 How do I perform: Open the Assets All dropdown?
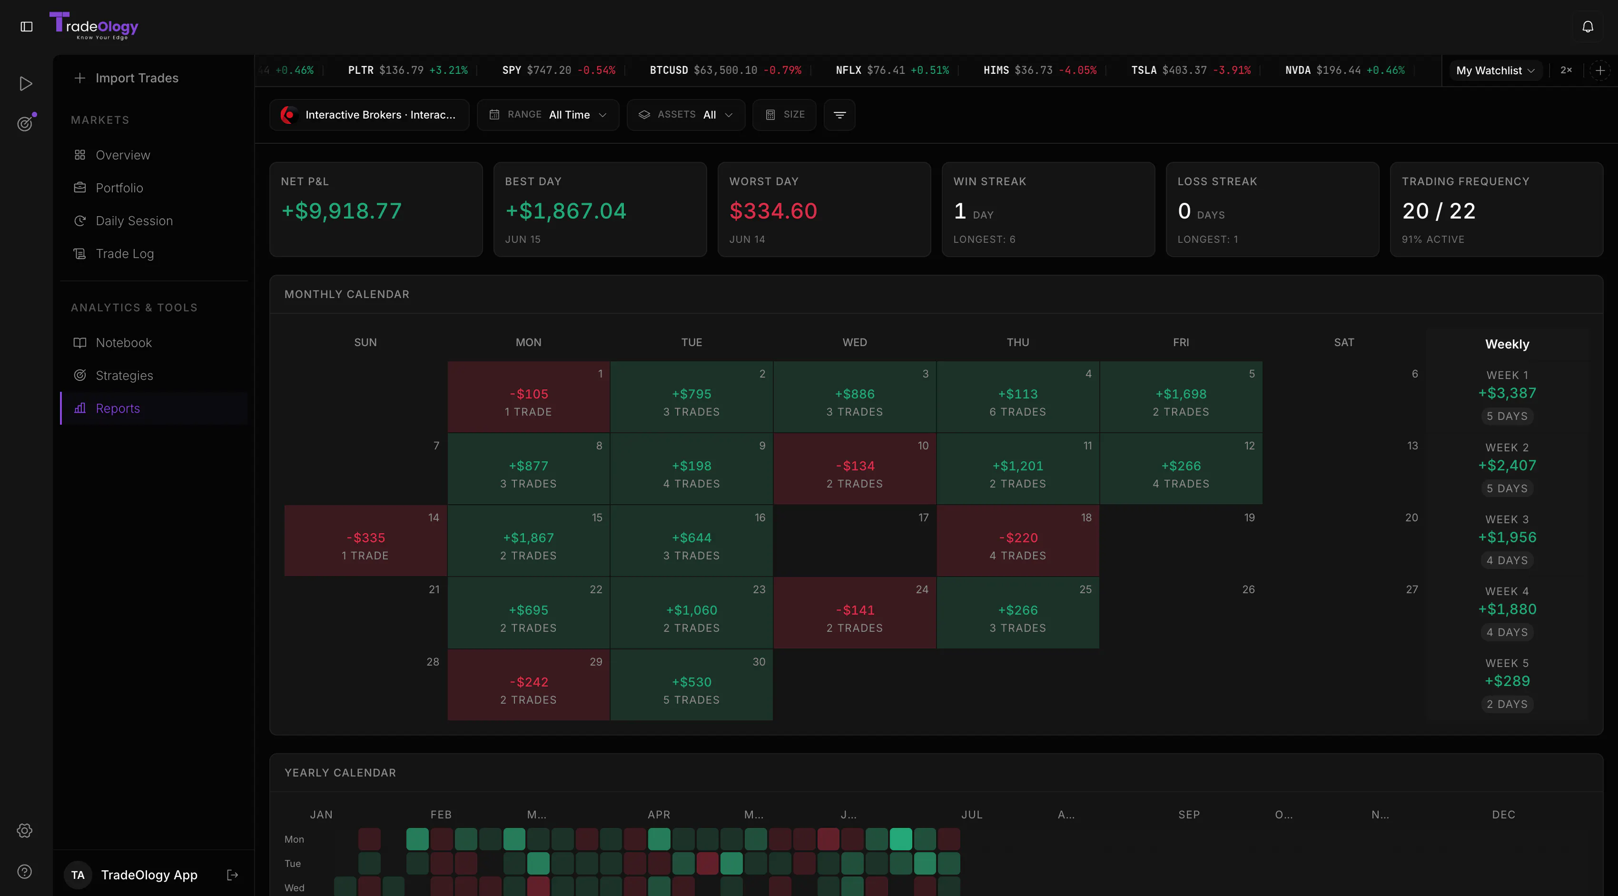(686, 114)
